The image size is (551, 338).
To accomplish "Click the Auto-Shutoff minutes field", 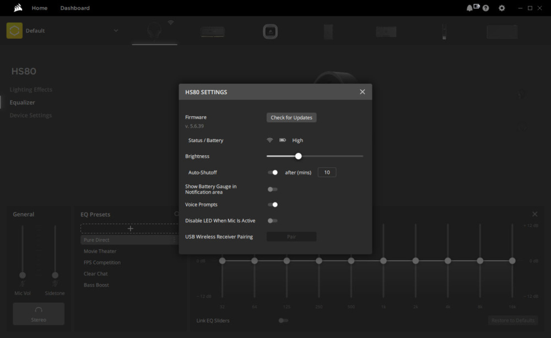I will coord(327,172).
